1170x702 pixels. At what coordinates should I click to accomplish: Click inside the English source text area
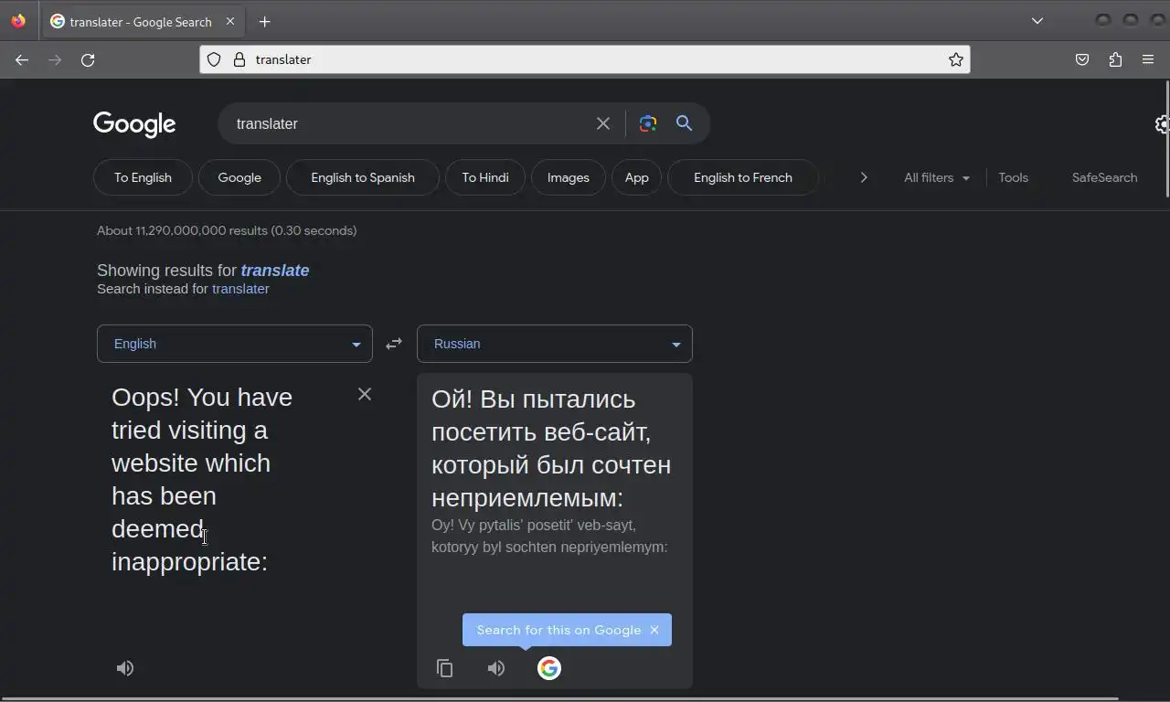[202, 479]
